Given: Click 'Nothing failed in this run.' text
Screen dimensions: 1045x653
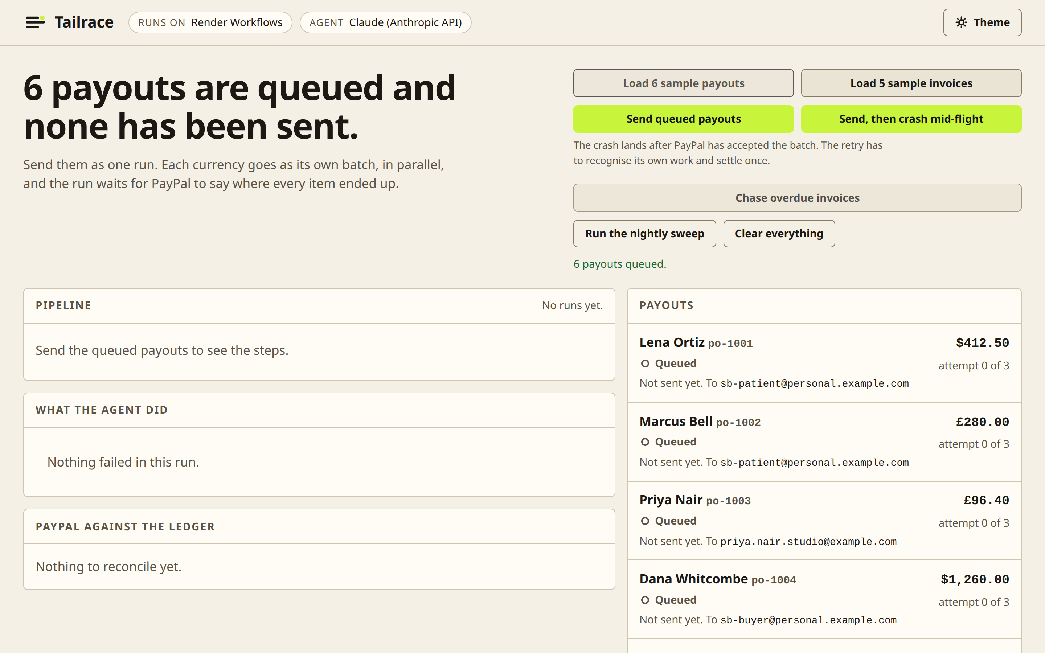Looking at the screenshot, I should [123, 462].
